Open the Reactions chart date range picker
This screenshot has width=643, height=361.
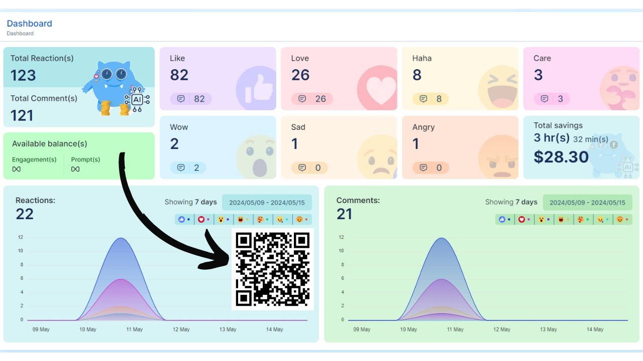267,203
